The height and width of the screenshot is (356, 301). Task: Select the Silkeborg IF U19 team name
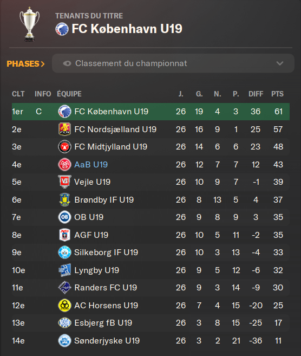click(x=106, y=253)
